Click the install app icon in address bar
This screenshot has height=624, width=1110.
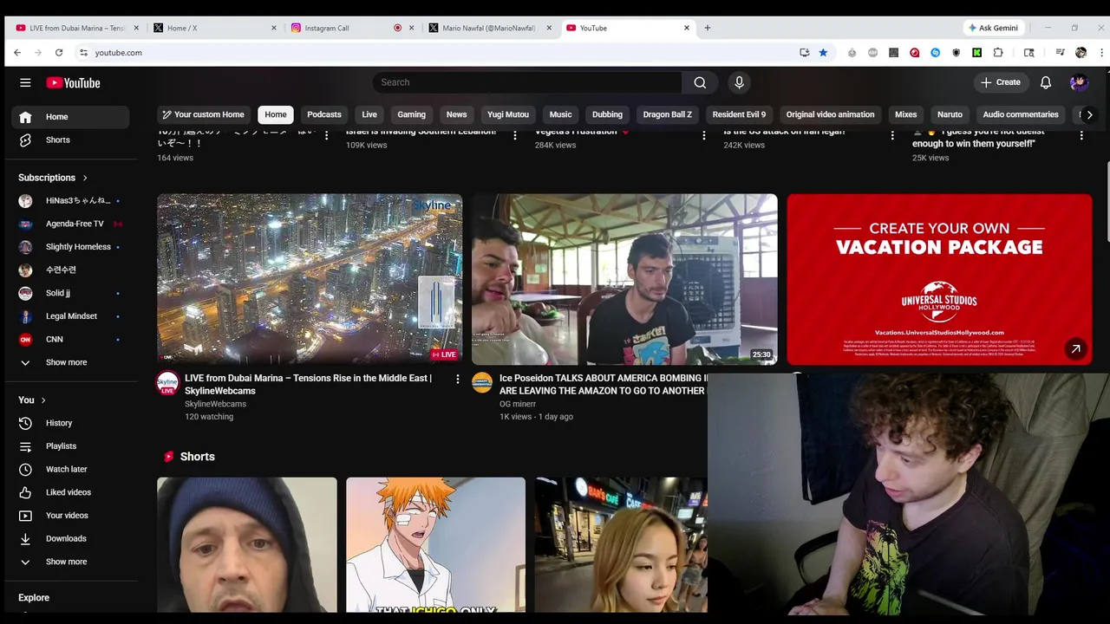coord(804,53)
